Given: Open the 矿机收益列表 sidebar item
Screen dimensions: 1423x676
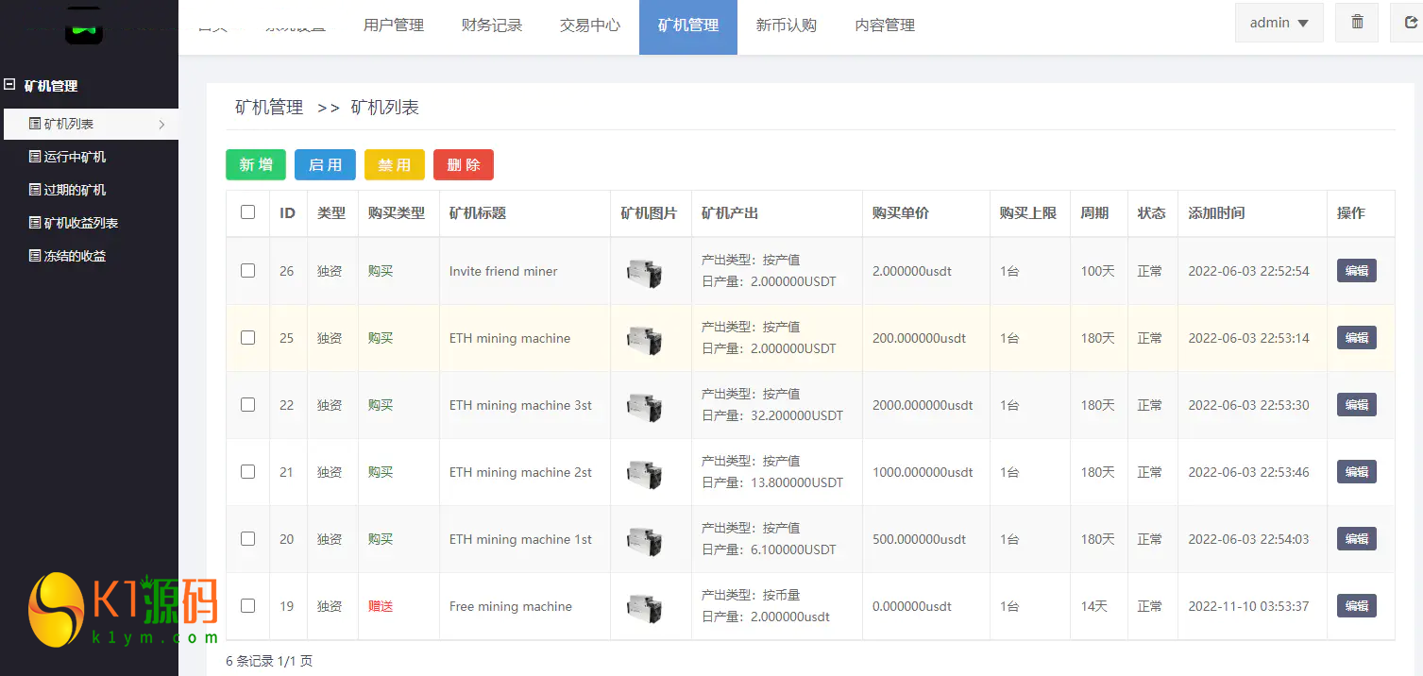Looking at the screenshot, I should coord(80,223).
